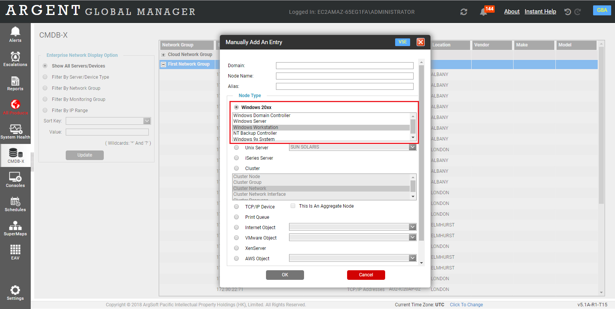The width and height of the screenshot is (615, 309).
Task: Click the red Cancel button
Action: (366, 275)
